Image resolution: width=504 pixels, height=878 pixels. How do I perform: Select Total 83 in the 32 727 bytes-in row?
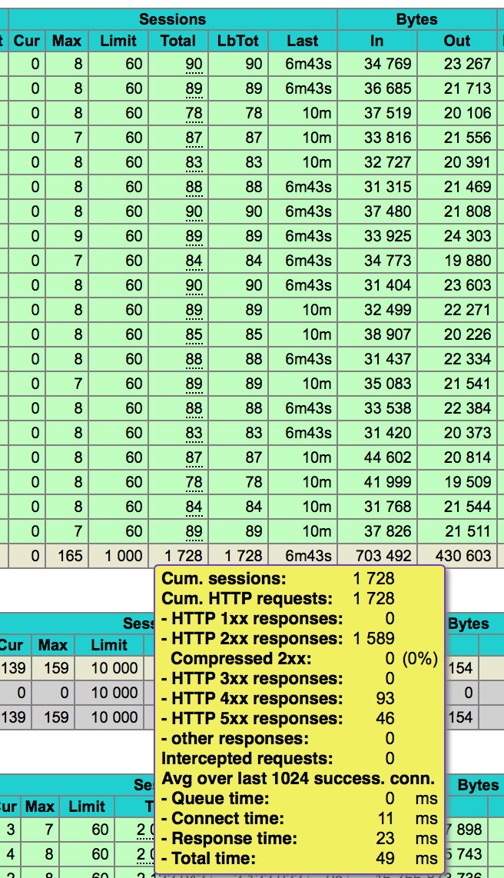pos(194,162)
